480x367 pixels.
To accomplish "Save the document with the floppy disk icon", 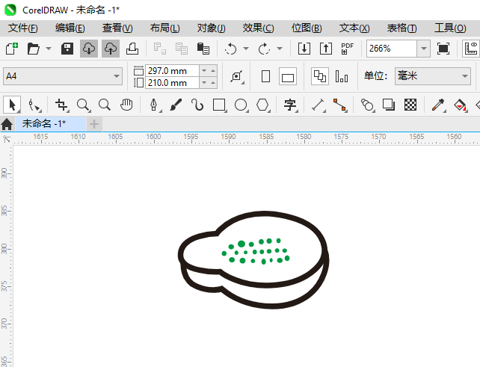I will coord(67,49).
